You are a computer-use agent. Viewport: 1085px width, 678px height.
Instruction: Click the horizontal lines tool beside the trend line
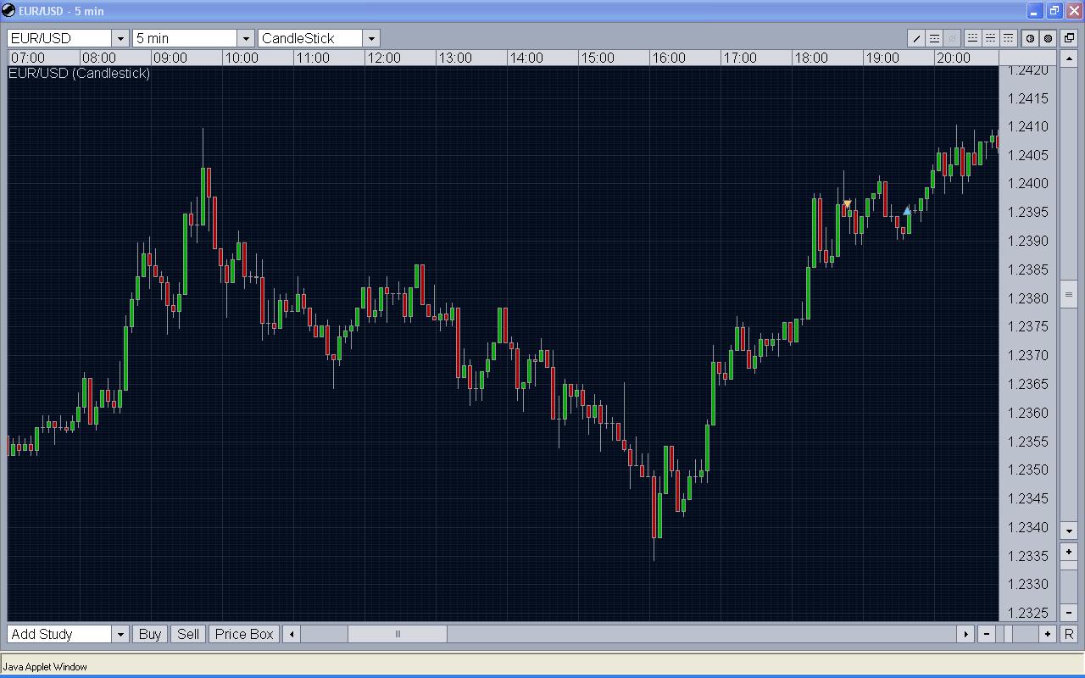[934, 38]
